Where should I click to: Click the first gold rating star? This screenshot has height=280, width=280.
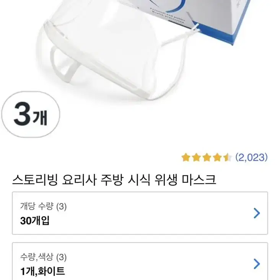(x=186, y=158)
